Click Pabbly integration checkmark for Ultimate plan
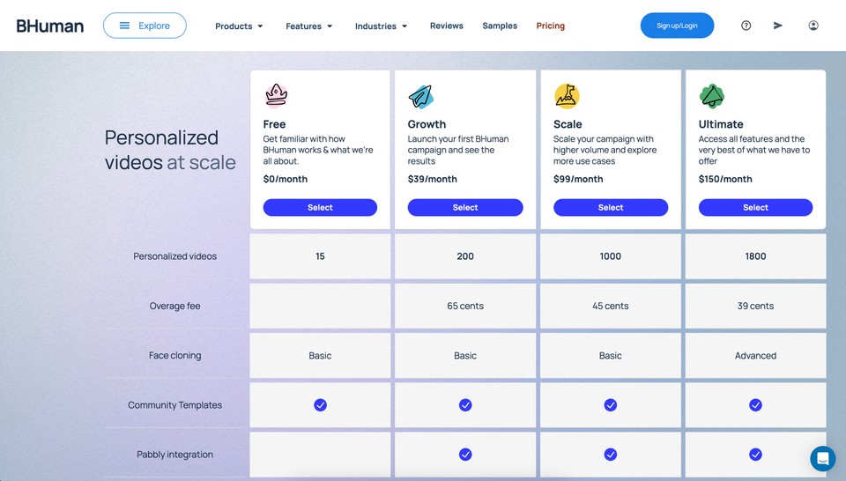Viewport: 846px width, 481px height. point(755,455)
